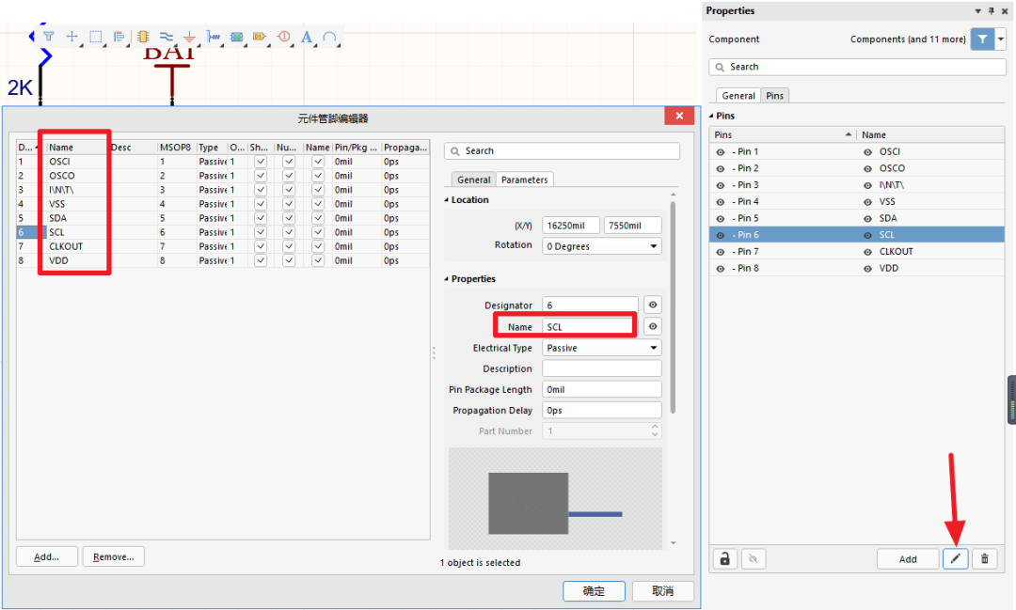Click the place part chip icon

[x=143, y=37]
